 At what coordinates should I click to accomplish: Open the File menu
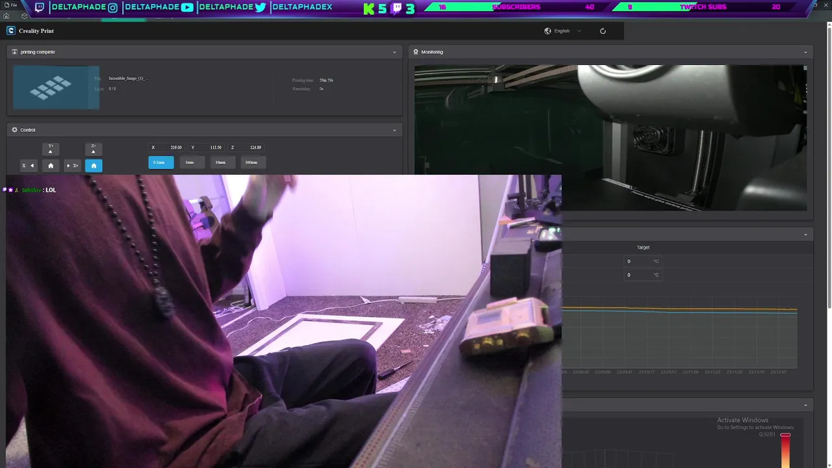point(10,5)
